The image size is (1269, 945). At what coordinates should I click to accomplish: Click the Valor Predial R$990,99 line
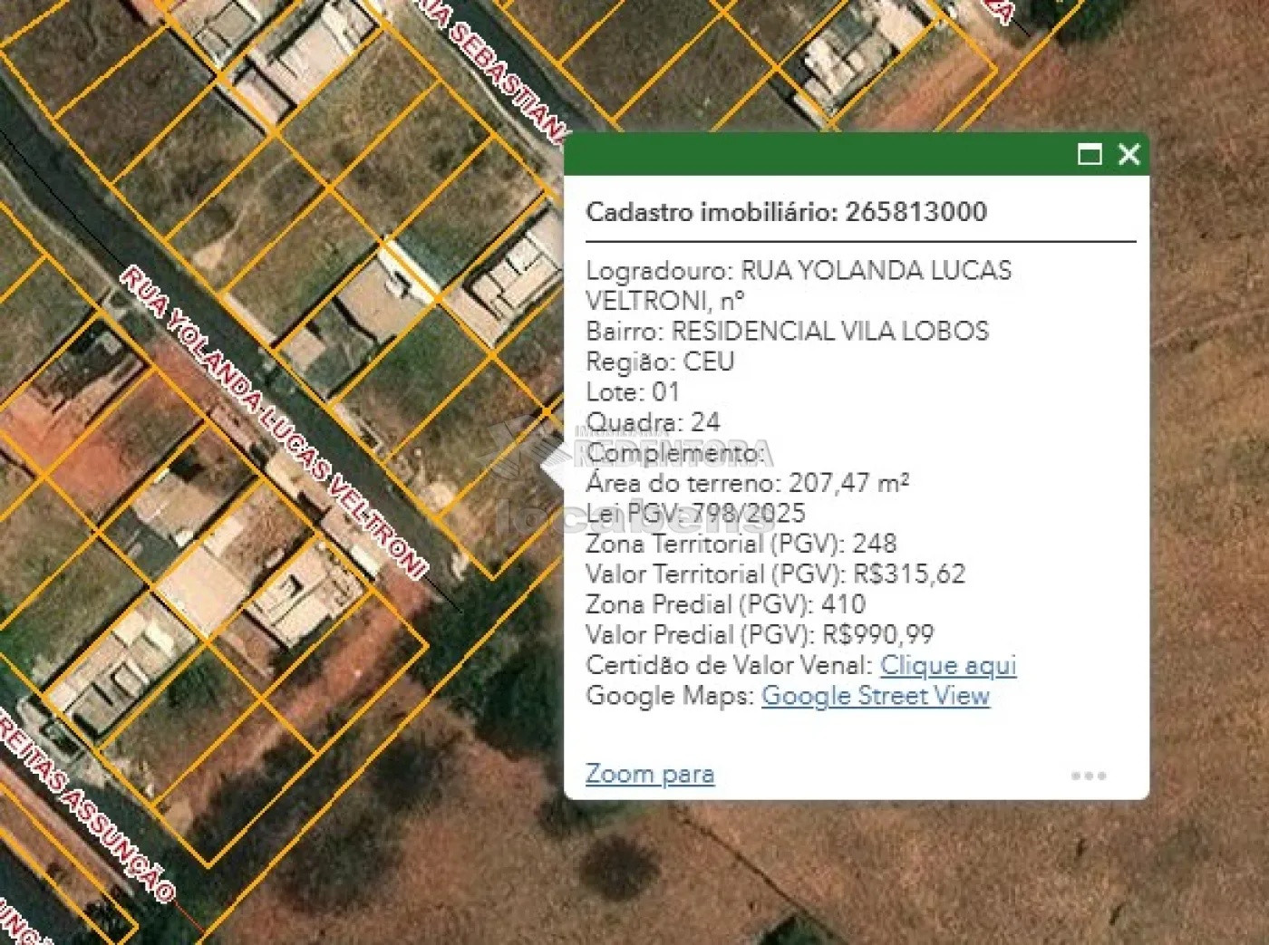pyautogui.click(x=760, y=635)
